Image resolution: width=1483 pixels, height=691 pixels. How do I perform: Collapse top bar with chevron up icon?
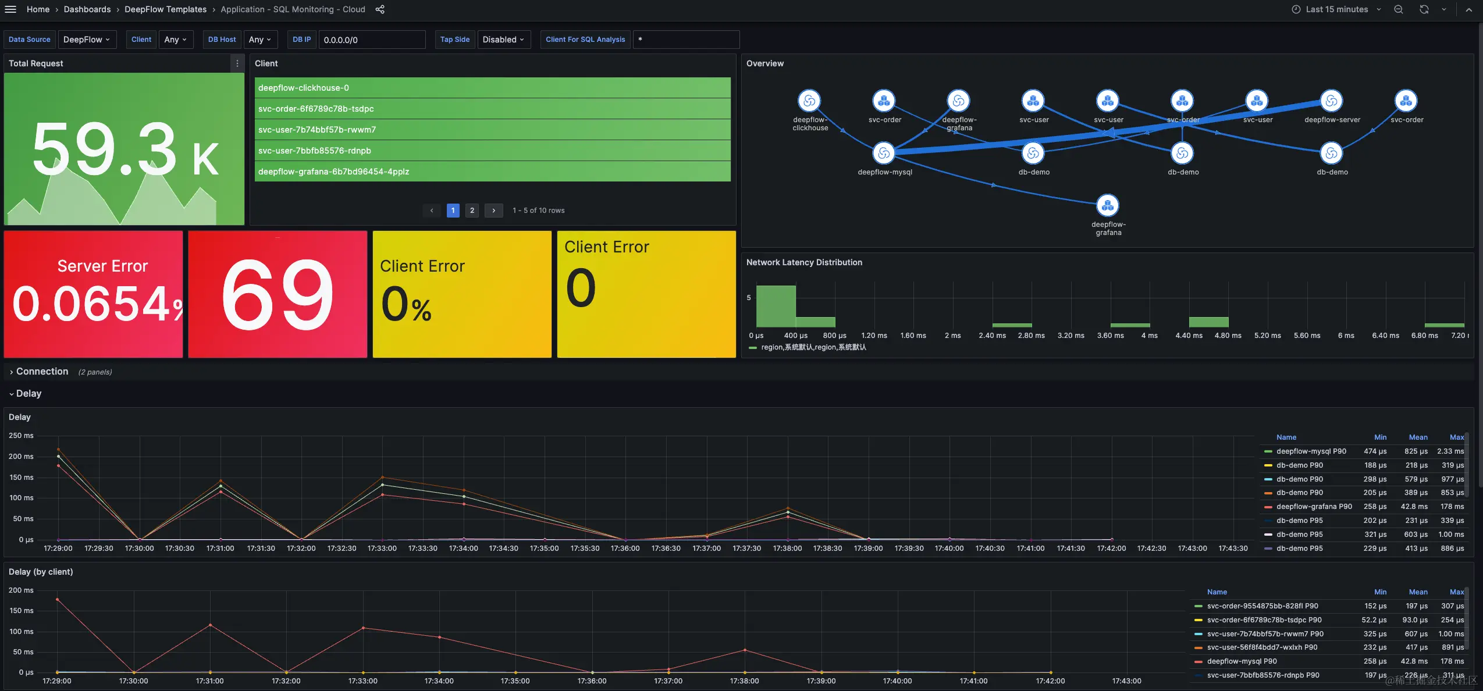[x=1468, y=9]
